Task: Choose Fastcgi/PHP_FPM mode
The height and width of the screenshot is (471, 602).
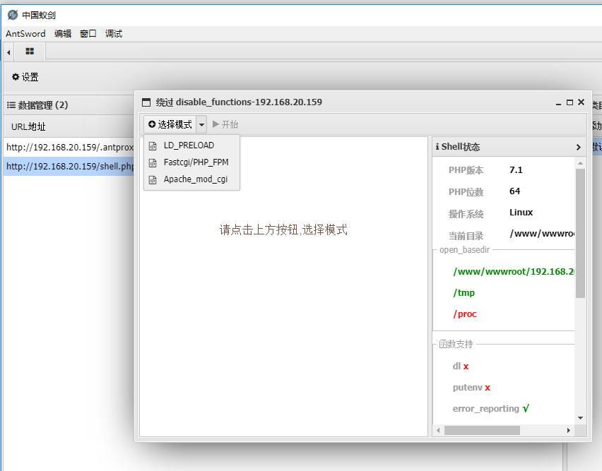Action: pos(191,162)
